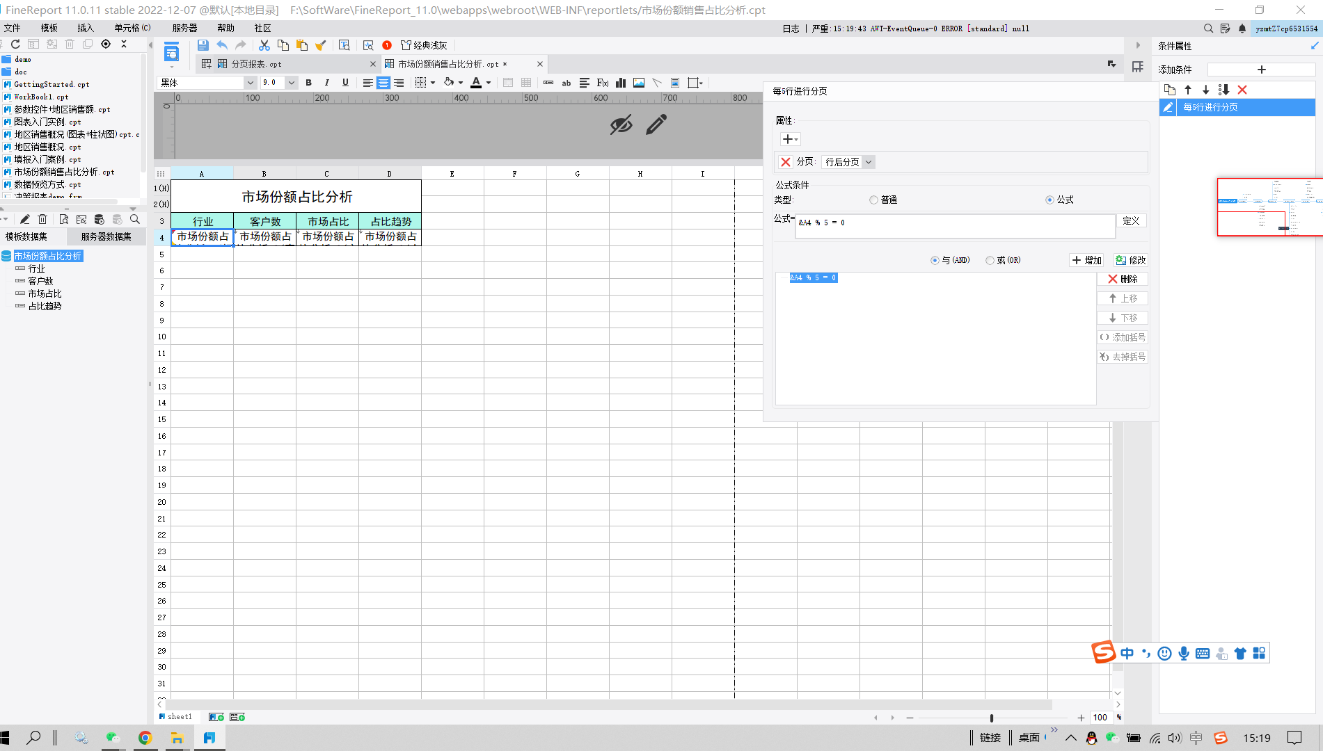The image size is (1323, 751).
Task: Click the zoom slider handle at bottom
Action: [x=992, y=718]
